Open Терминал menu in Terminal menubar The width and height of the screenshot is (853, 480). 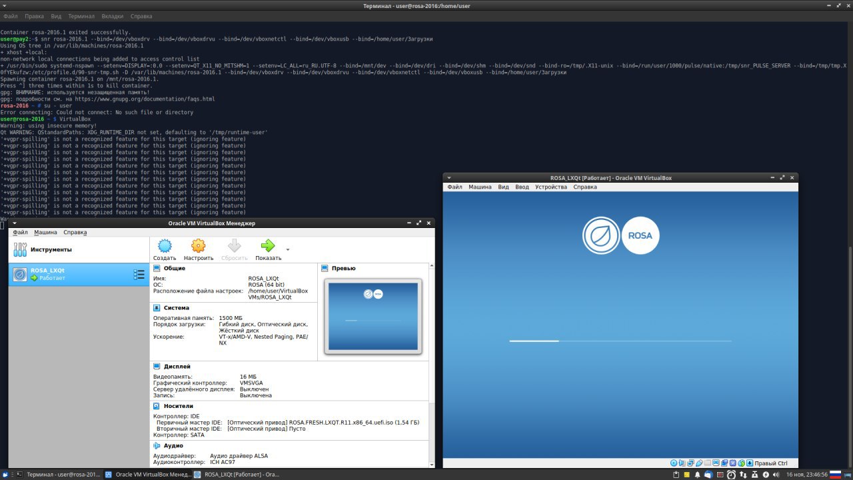81,15
